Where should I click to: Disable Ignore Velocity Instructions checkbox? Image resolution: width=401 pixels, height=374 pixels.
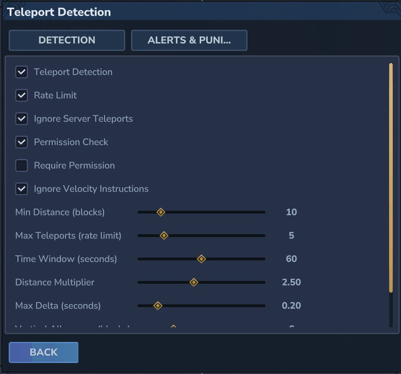22,189
